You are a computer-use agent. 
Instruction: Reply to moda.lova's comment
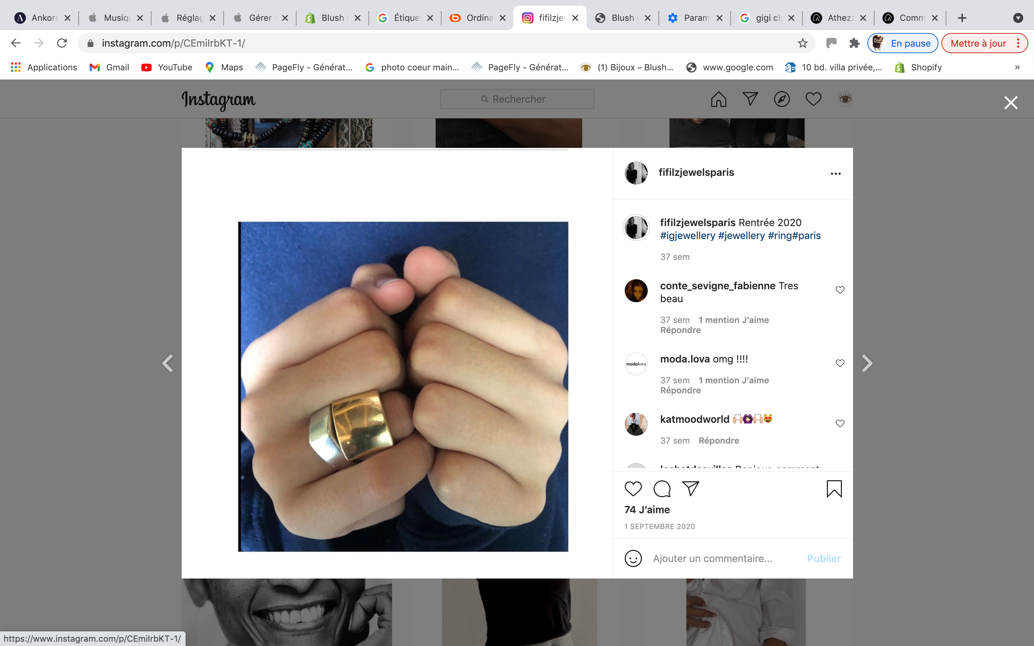pyautogui.click(x=680, y=390)
